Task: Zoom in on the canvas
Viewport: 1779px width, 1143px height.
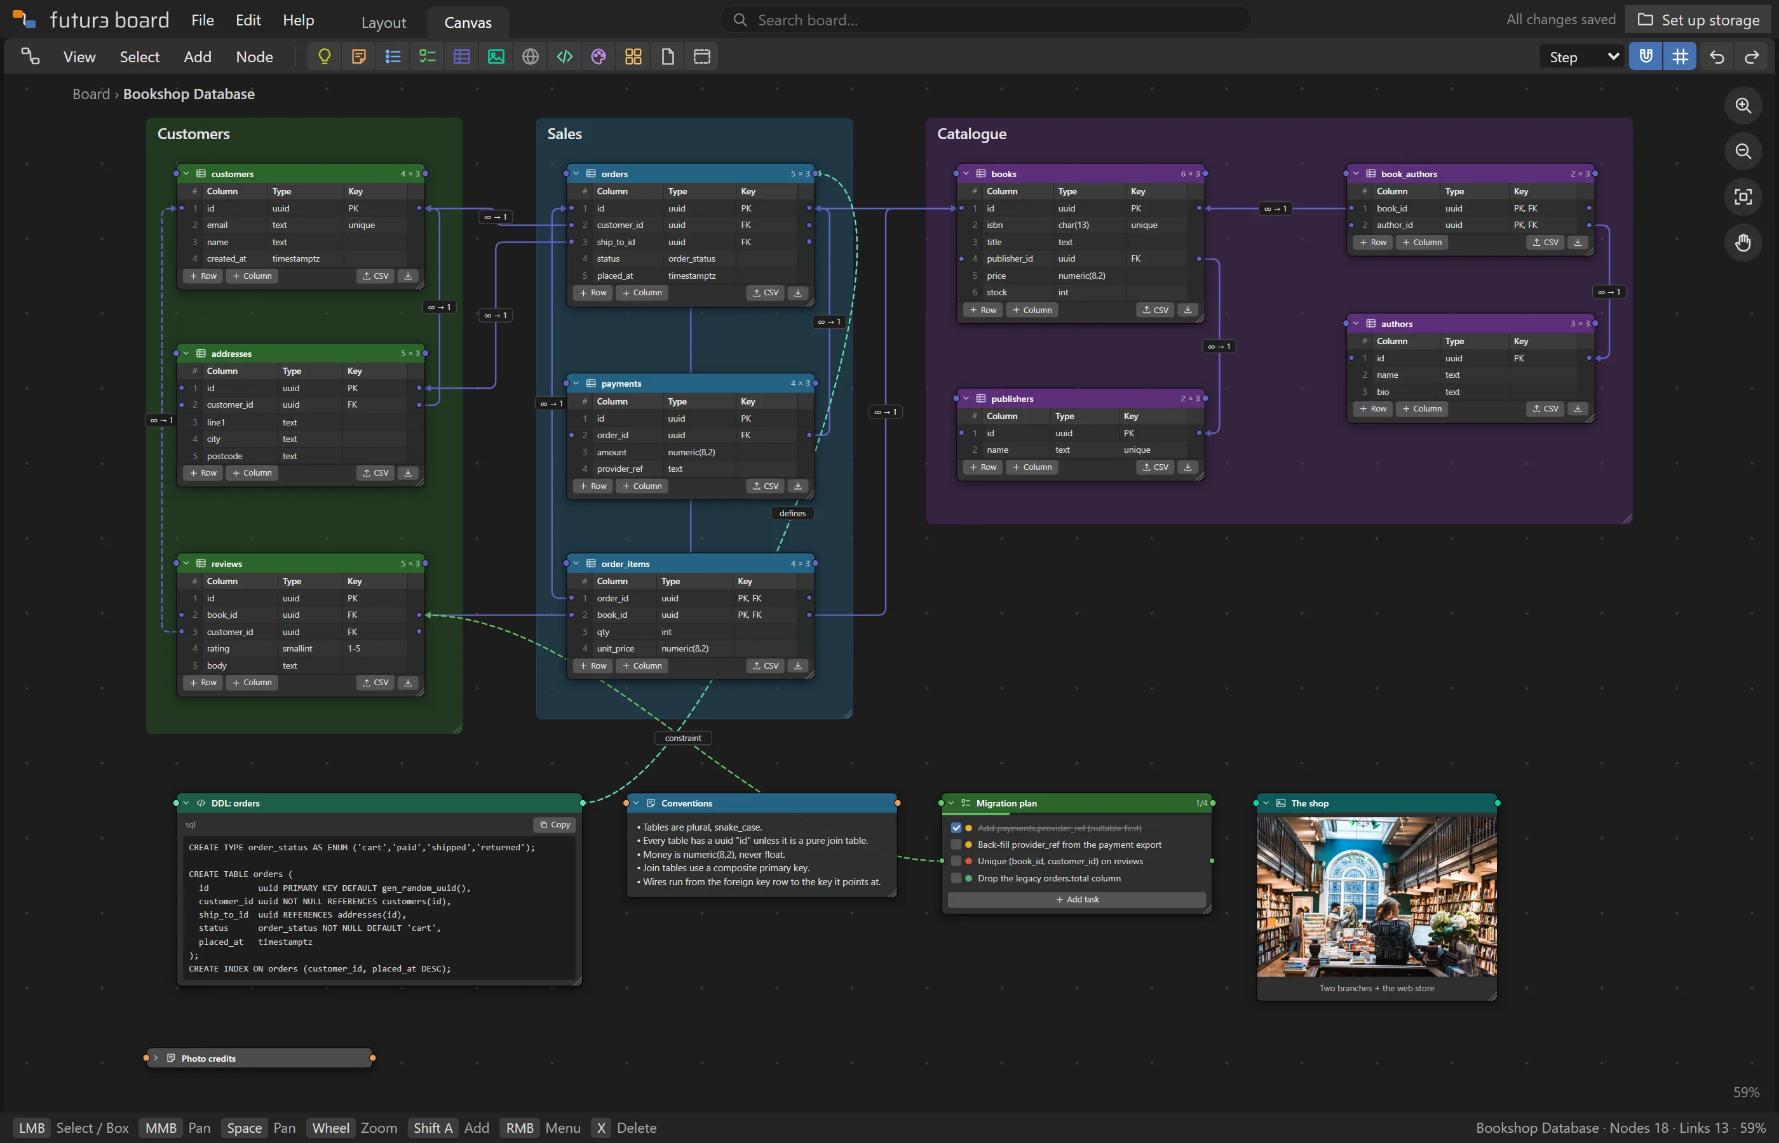Action: coord(1743,105)
